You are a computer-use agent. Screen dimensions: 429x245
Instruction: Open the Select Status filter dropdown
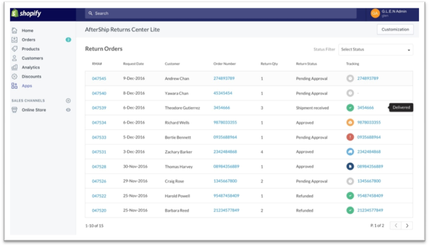[x=376, y=49]
